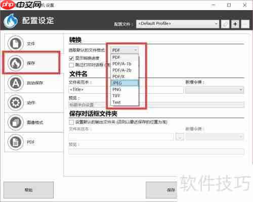Minimize the settings window
The image size is (253, 202).
click(214, 5)
